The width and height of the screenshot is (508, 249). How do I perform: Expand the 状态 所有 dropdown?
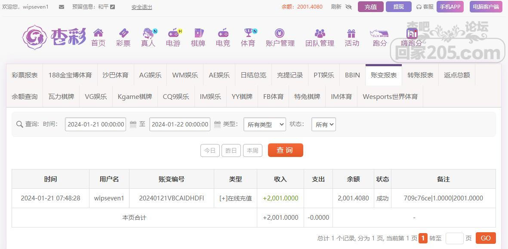323,124
